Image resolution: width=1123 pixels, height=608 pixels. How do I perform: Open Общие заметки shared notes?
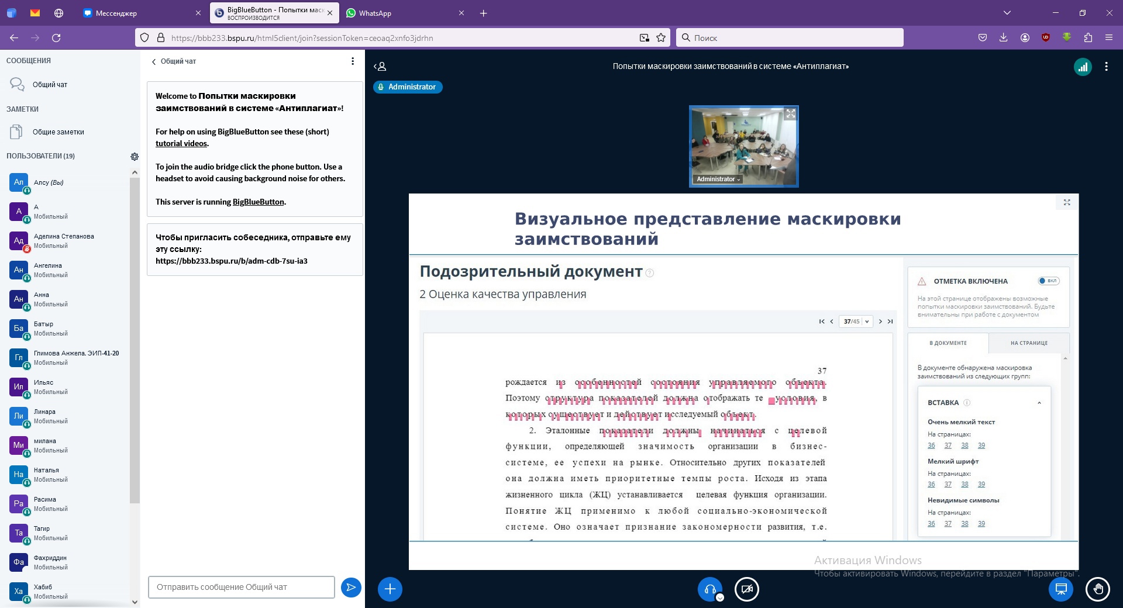click(x=58, y=132)
